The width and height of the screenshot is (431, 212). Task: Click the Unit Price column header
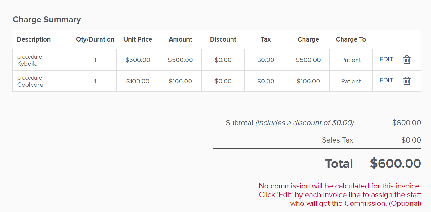(138, 39)
